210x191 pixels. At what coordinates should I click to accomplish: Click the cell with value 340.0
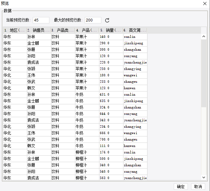[x=111, y=165]
